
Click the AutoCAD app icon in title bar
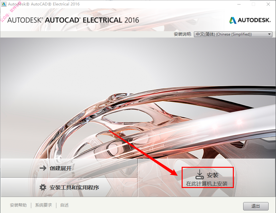(x=4, y=4)
